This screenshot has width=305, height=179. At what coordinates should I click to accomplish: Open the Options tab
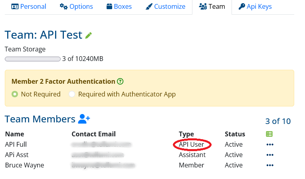[76, 6]
